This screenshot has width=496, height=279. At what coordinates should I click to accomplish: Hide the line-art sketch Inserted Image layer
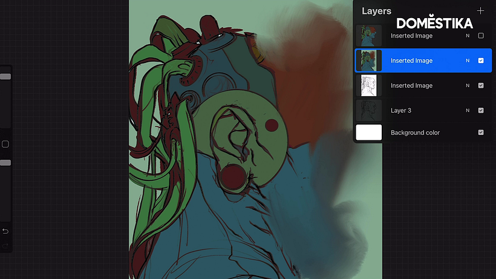pos(481,85)
